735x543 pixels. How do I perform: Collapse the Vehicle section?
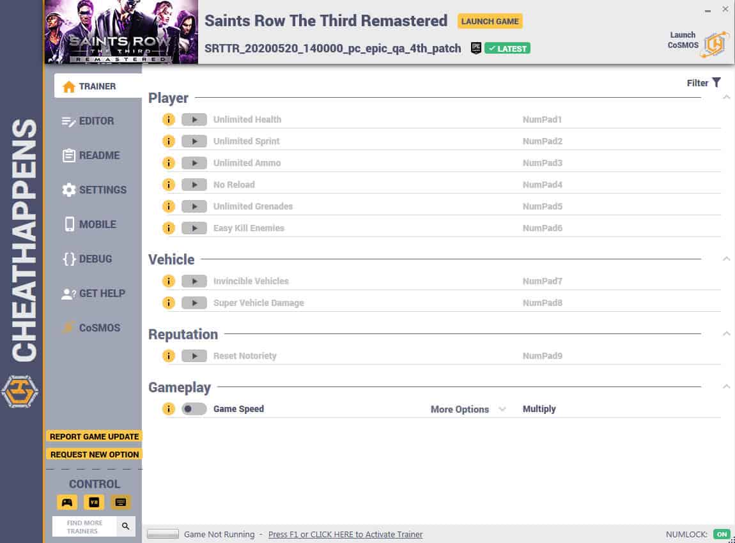click(726, 259)
